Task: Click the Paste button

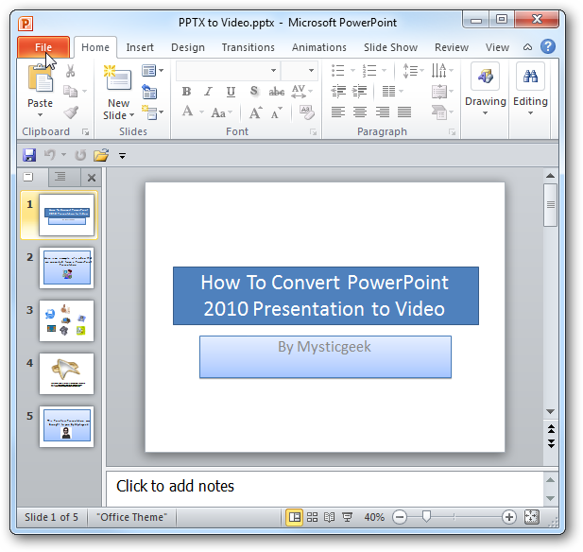Action: [40, 91]
